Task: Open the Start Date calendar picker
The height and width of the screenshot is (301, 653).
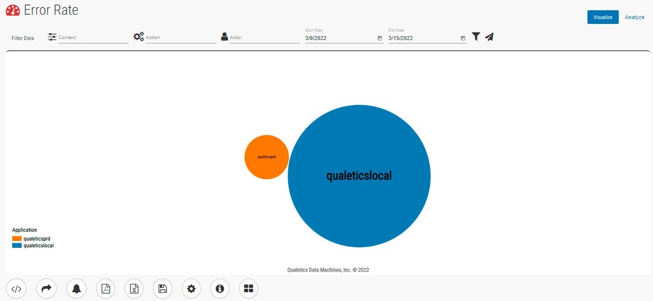Action: [x=380, y=38]
